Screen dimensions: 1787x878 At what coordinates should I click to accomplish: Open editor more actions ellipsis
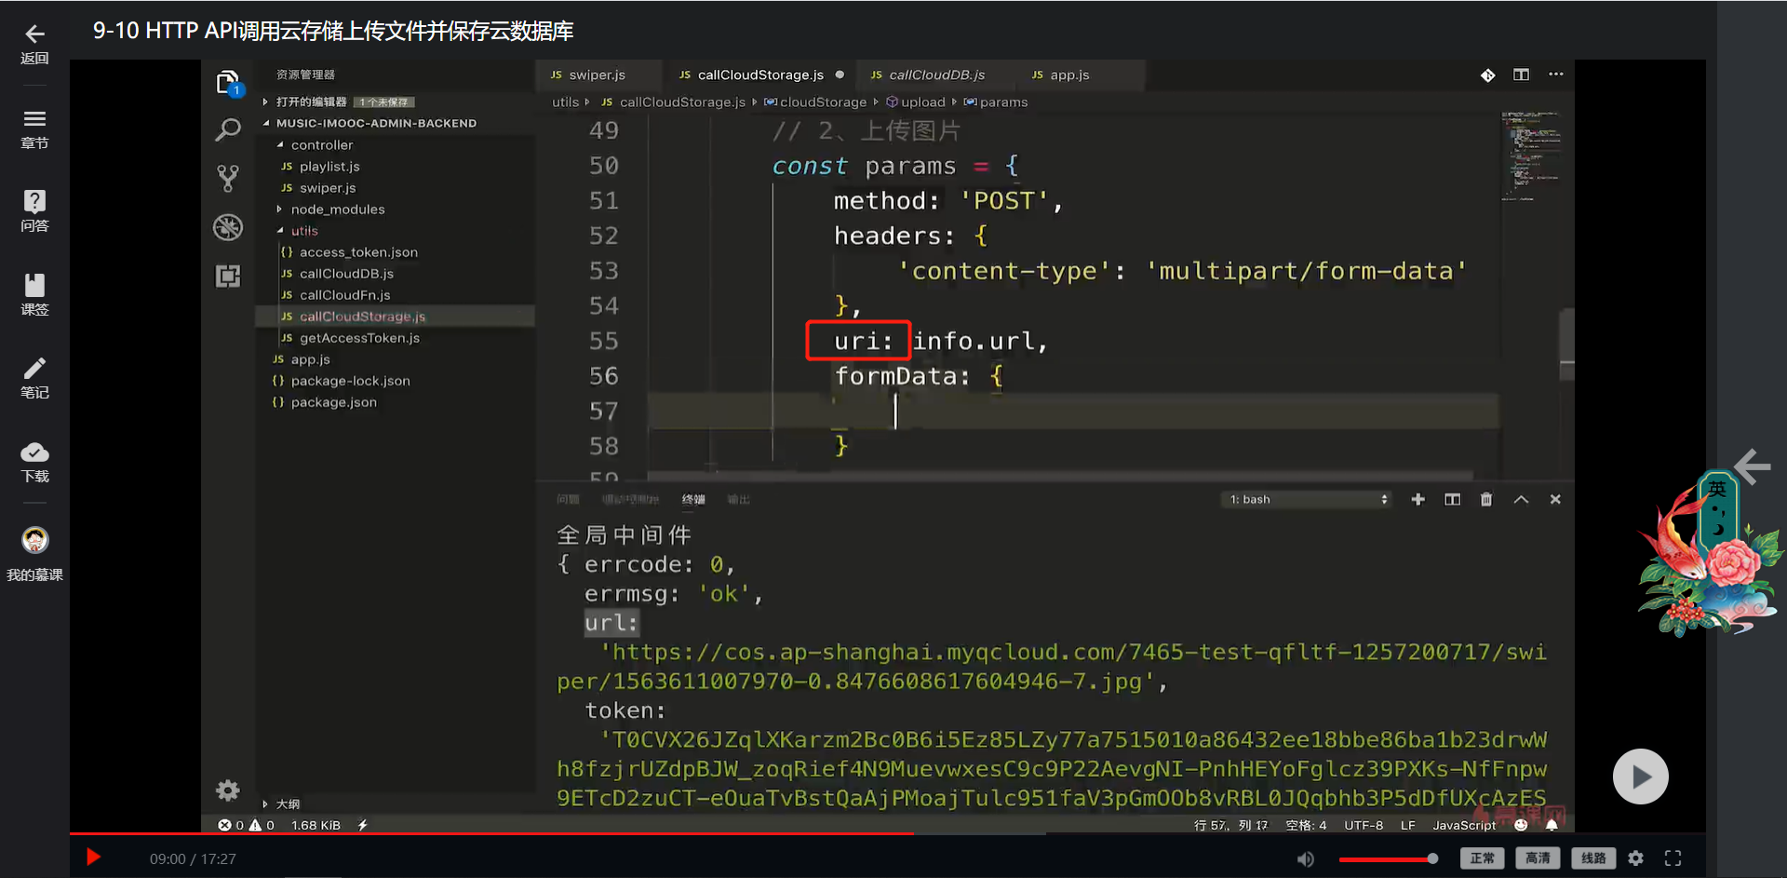[x=1555, y=74]
